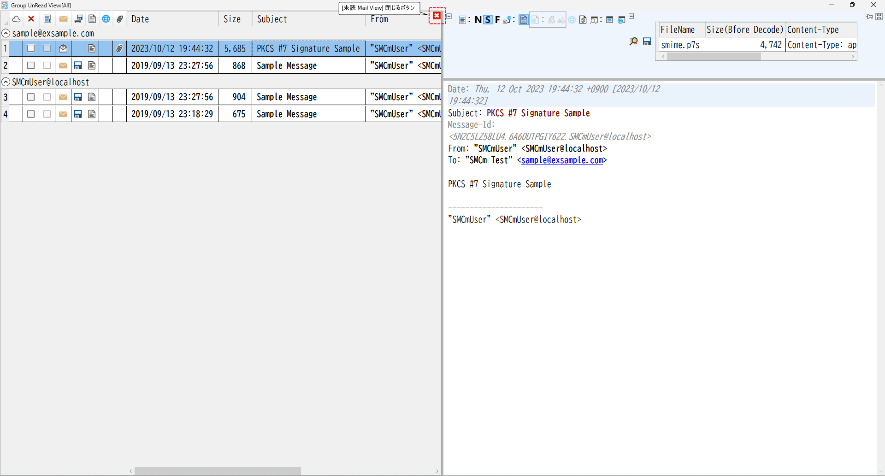Tick the first checkbox in row 3
Viewport: 885px width, 476px height.
[x=31, y=97]
